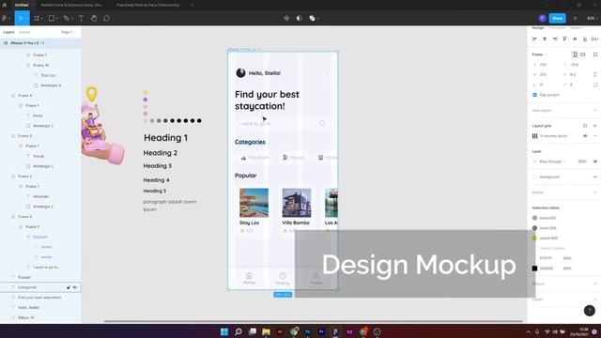Click the Present play icon

point(576,19)
